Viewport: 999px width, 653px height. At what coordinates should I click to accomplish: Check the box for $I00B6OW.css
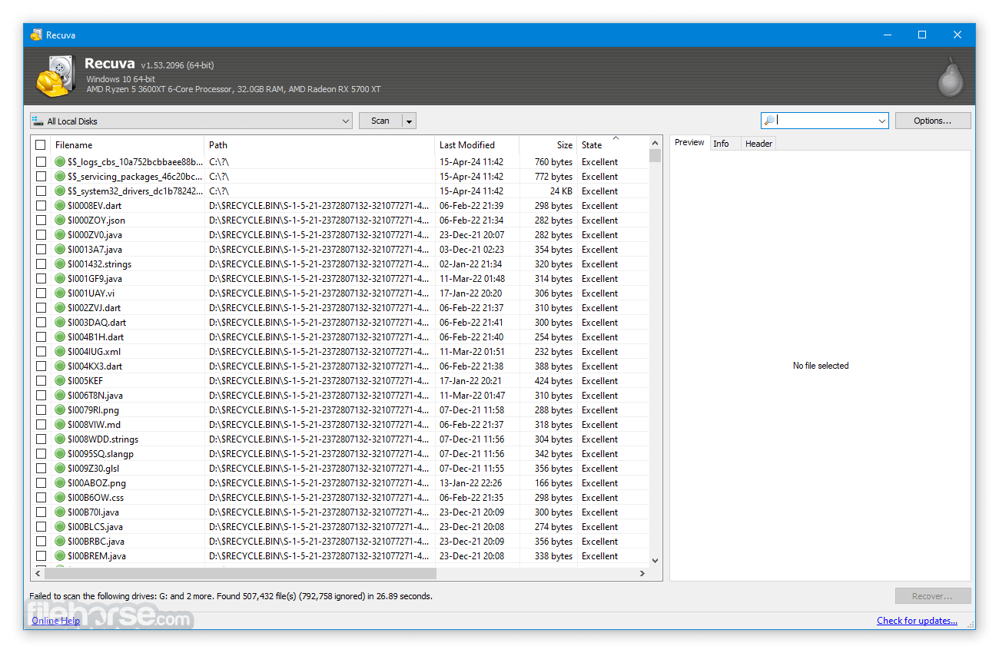pyautogui.click(x=41, y=498)
